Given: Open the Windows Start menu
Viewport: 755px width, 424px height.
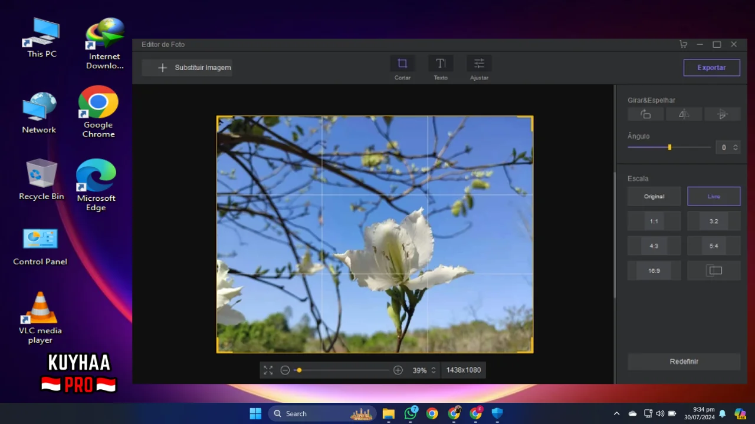Looking at the screenshot, I should point(255,413).
